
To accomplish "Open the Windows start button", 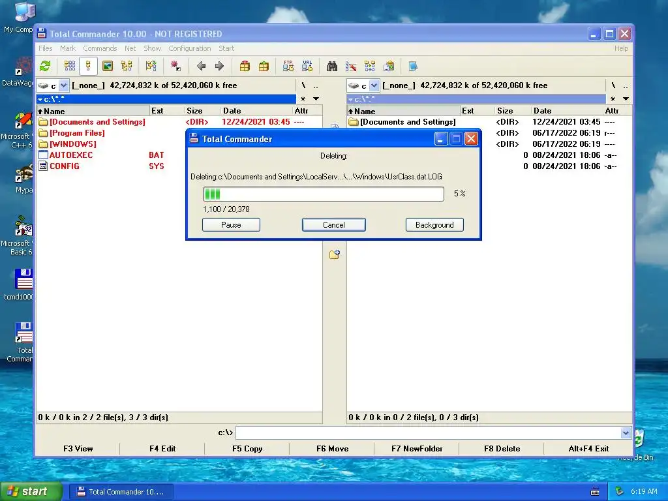I will pyautogui.click(x=31, y=491).
